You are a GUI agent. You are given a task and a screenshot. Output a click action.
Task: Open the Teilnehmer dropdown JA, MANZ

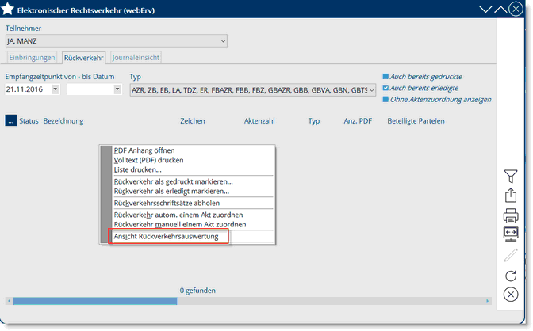(117, 41)
